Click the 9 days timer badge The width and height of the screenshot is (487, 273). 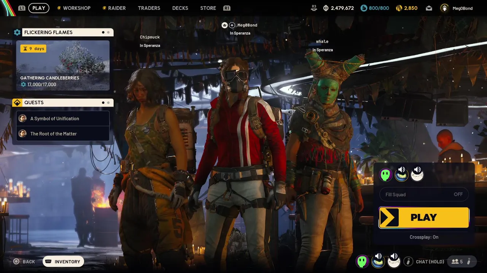coord(33,49)
